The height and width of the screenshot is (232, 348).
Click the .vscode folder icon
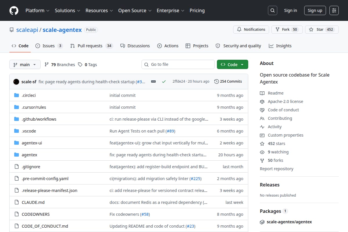tap(17, 131)
